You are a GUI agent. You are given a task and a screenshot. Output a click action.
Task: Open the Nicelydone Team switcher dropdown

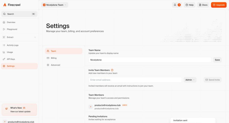click(54, 5)
